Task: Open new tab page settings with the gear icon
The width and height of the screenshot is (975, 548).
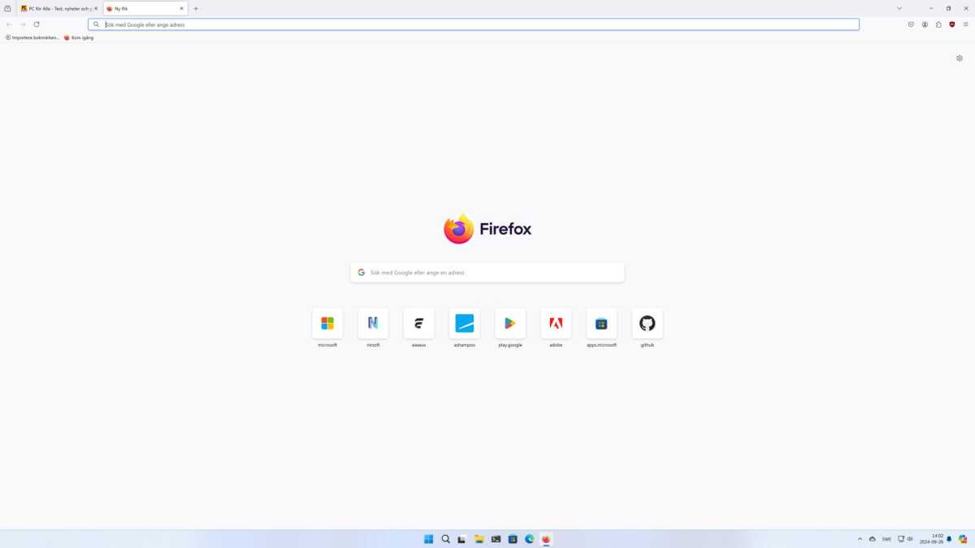Action: point(959,58)
